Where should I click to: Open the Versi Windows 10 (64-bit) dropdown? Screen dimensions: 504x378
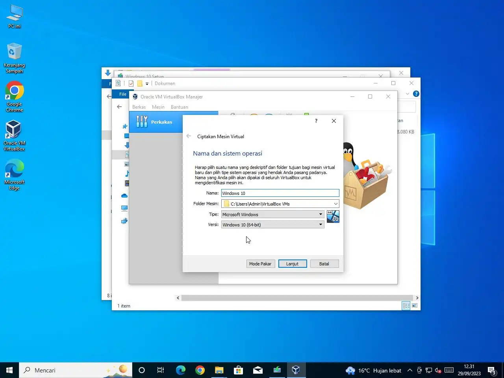pos(272,224)
